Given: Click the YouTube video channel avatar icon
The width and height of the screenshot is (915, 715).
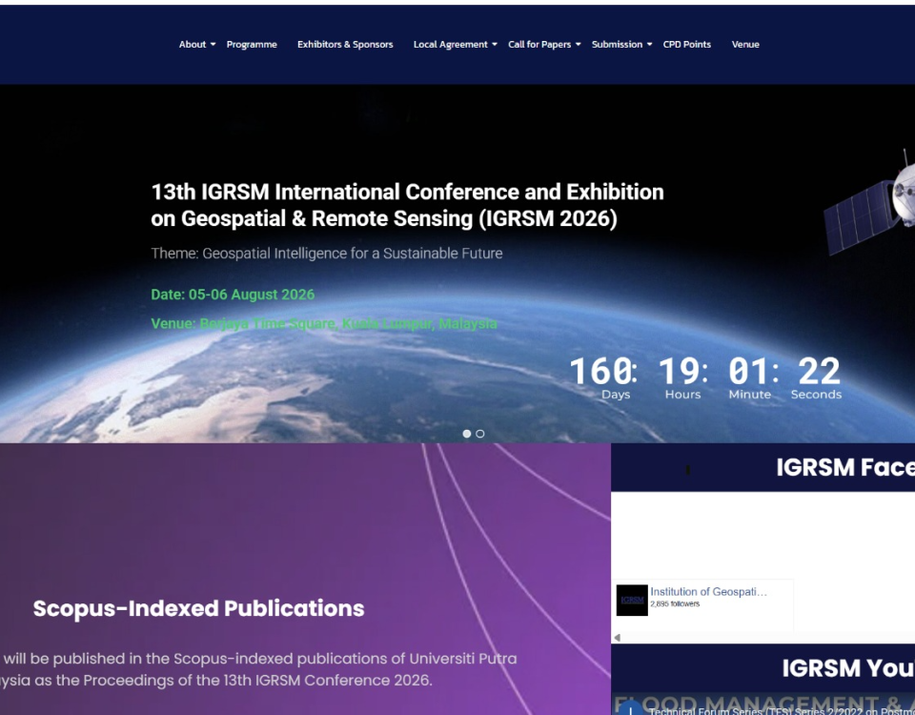Looking at the screenshot, I should (630, 708).
